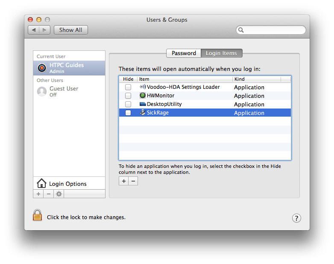334x264 pixels.
Task: Toggle Hide checkbox for Voodoo-HDA Settings Loader
Action: coord(128,87)
